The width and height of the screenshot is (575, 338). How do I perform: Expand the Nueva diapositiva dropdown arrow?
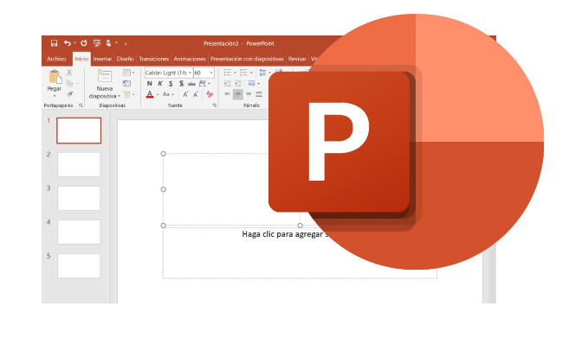[x=120, y=96]
